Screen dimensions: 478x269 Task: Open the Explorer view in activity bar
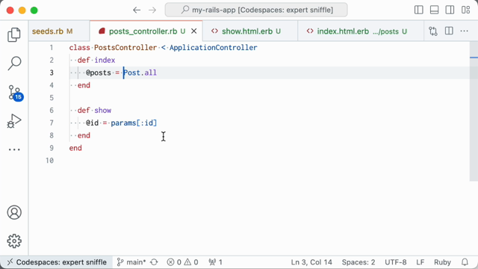[14, 34]
